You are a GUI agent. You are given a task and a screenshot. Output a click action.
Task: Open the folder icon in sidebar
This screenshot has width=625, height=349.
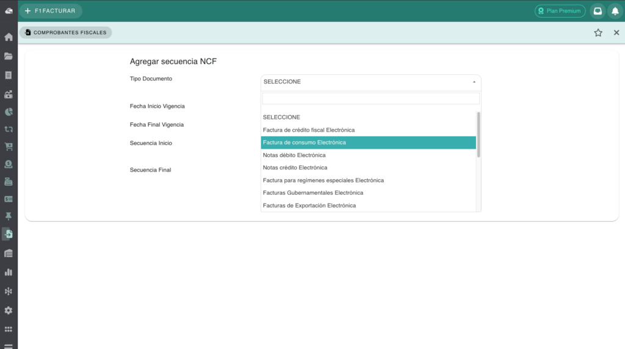pos(9,56)
